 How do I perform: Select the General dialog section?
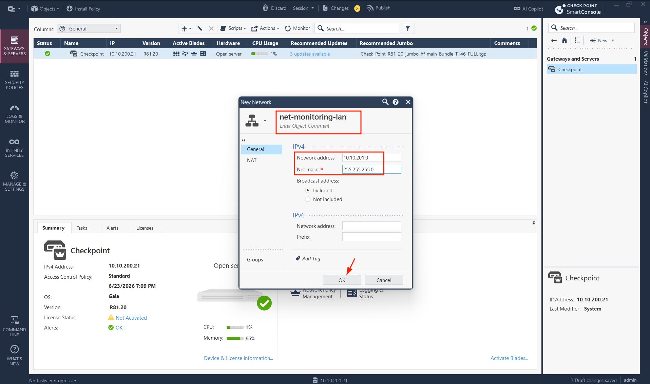click(x=262, y=149)
